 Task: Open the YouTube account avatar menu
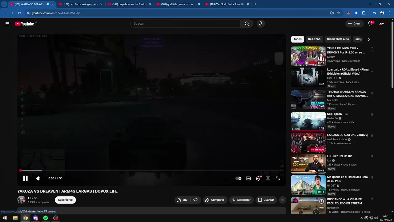(x=381, y=24)
